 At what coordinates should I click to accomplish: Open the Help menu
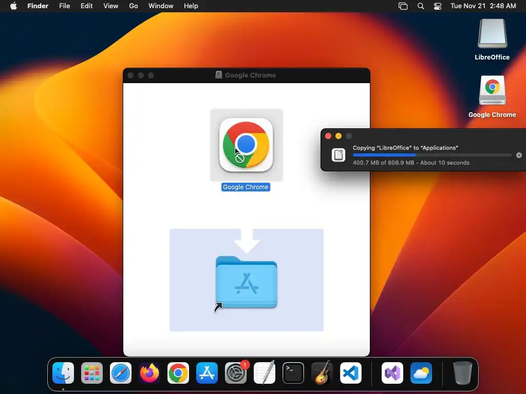(x=191, y=6)
